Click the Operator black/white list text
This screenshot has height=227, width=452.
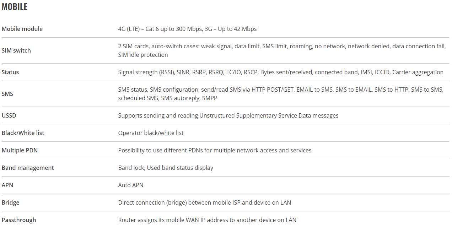[151, 133]
